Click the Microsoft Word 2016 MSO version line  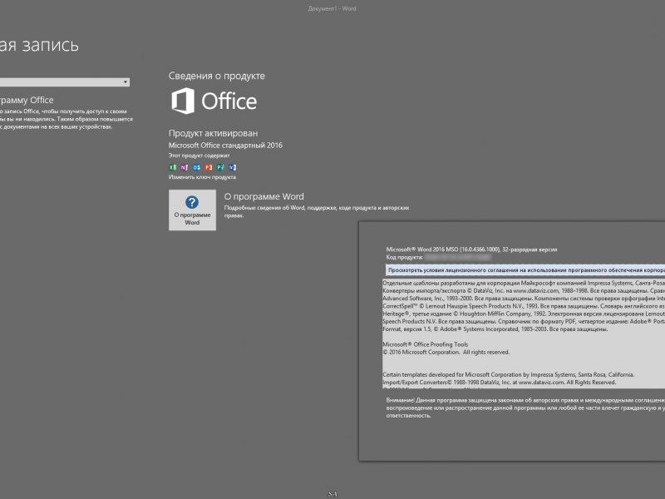pos(471,249)
